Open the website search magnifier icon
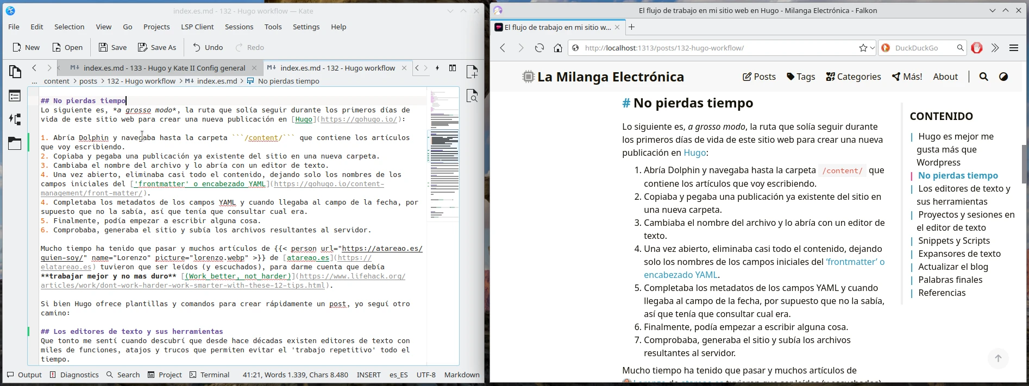Viewport: 1029px width, 386px height. click(983, 77)
